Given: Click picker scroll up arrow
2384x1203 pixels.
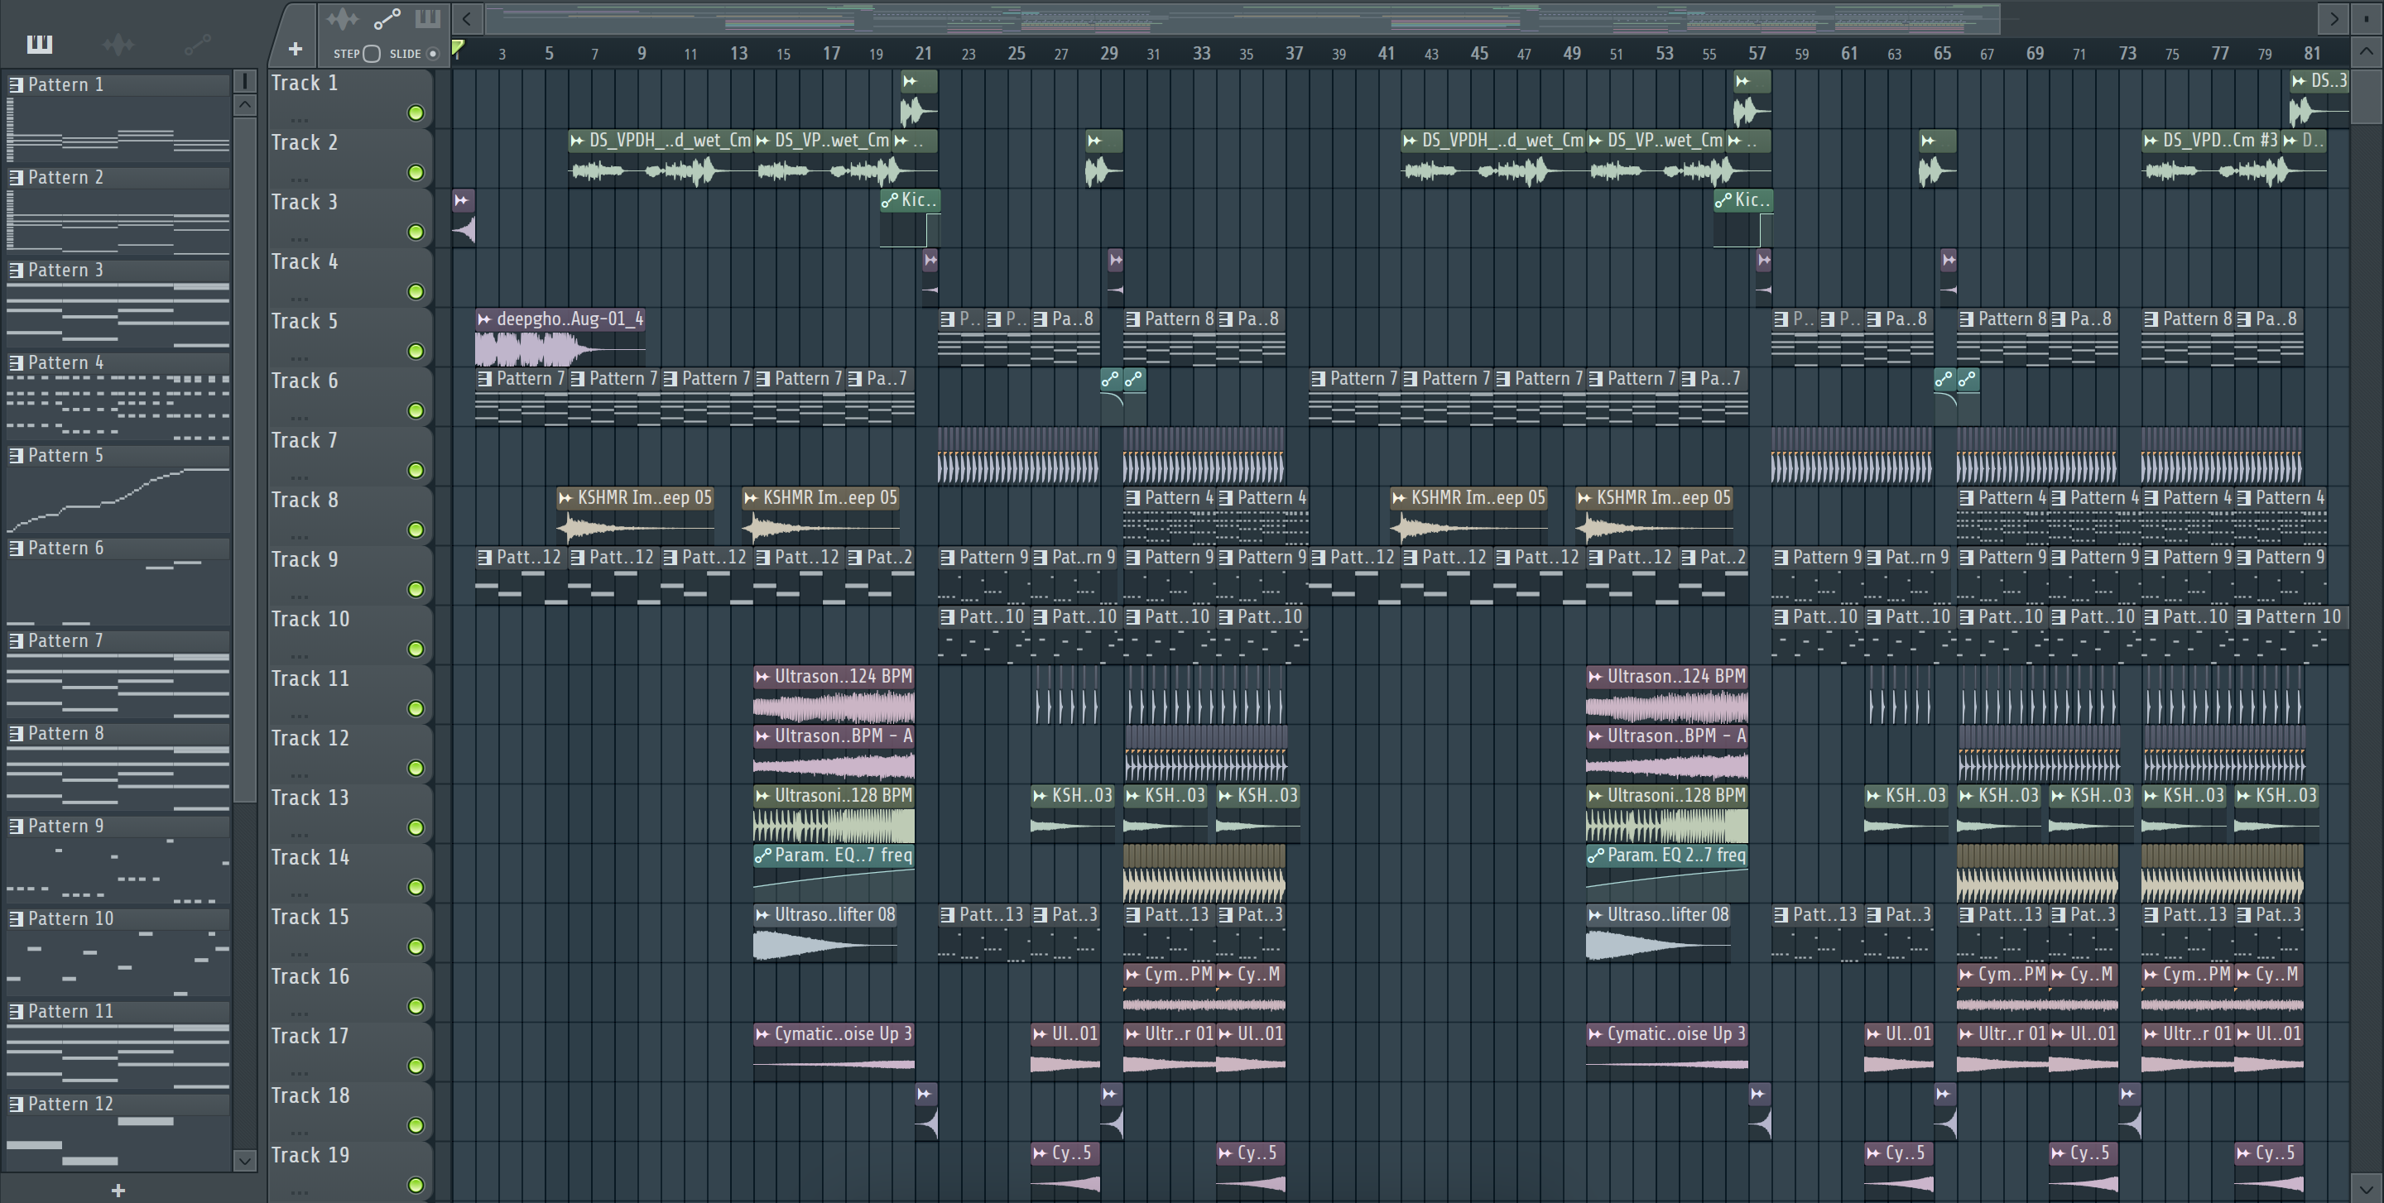Looking at the screenshot, I should click(244, 104).
